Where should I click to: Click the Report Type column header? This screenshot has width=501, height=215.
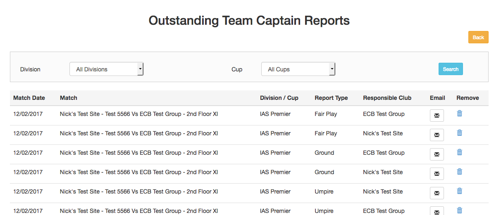coord(331,98)
